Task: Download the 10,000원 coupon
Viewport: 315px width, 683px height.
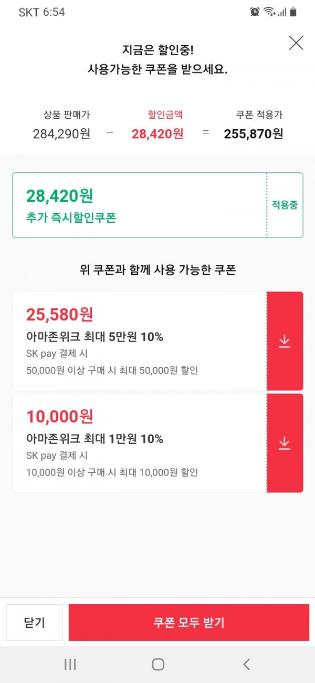Action: pos(285,443)
